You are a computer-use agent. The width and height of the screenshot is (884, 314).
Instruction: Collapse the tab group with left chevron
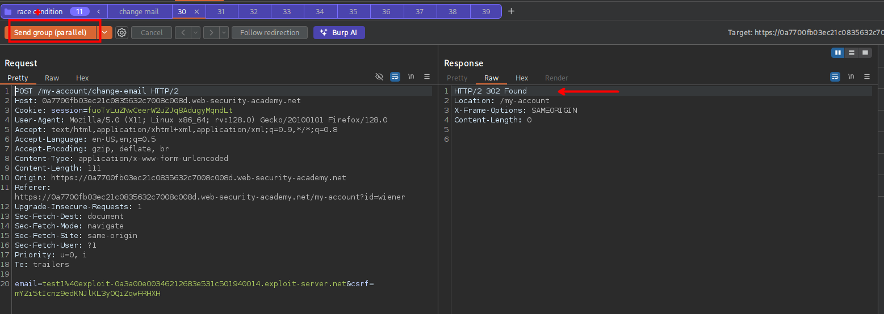[99, 12]
